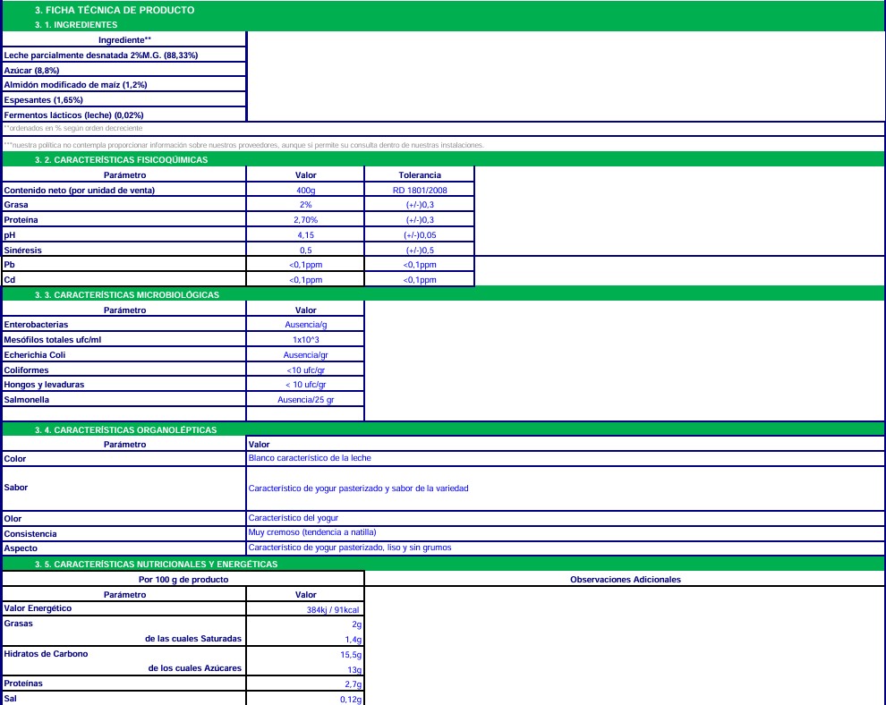Click the 'Azúcar (8,8%)' ingredient cell

pos(124,70)
